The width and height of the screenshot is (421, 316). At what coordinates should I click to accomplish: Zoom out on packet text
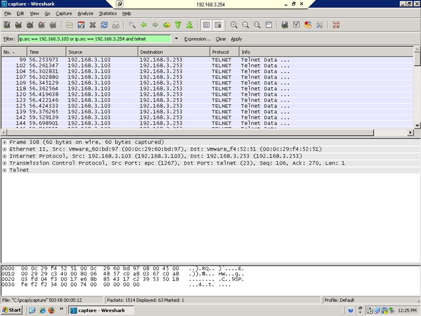246,25
